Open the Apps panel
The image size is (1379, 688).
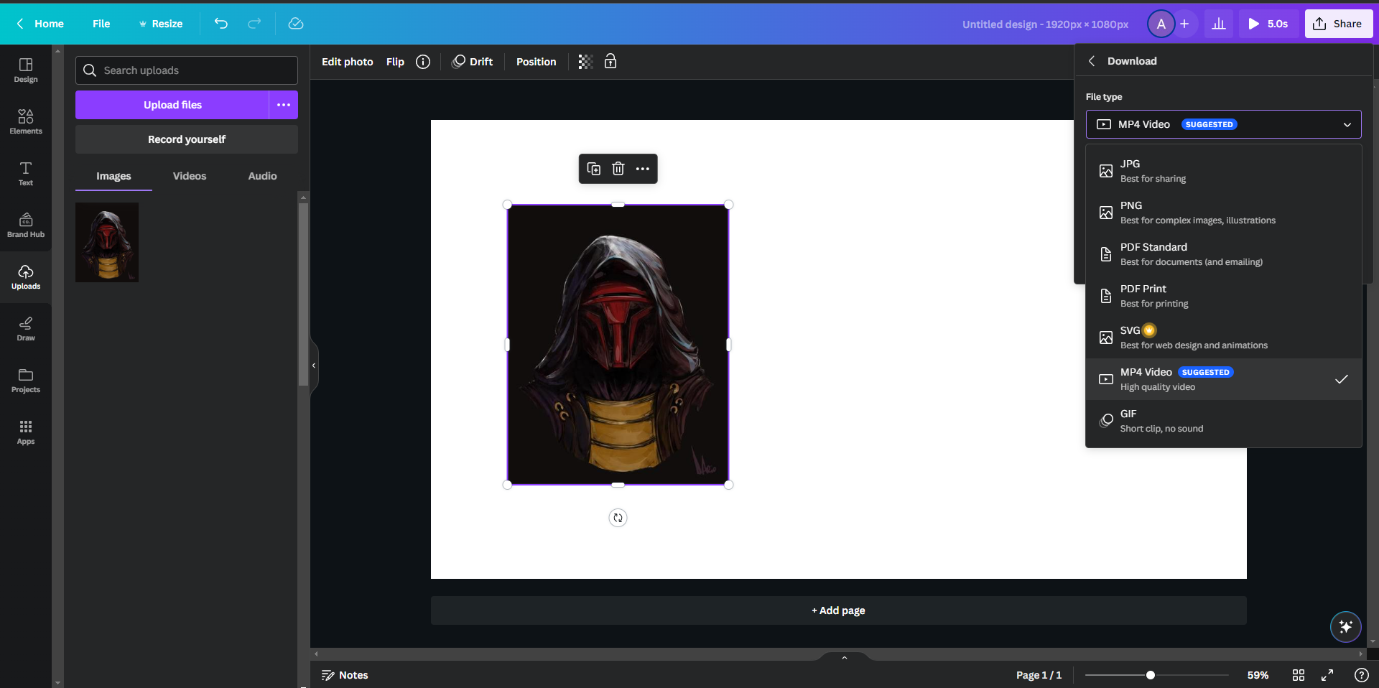(25, 432)
